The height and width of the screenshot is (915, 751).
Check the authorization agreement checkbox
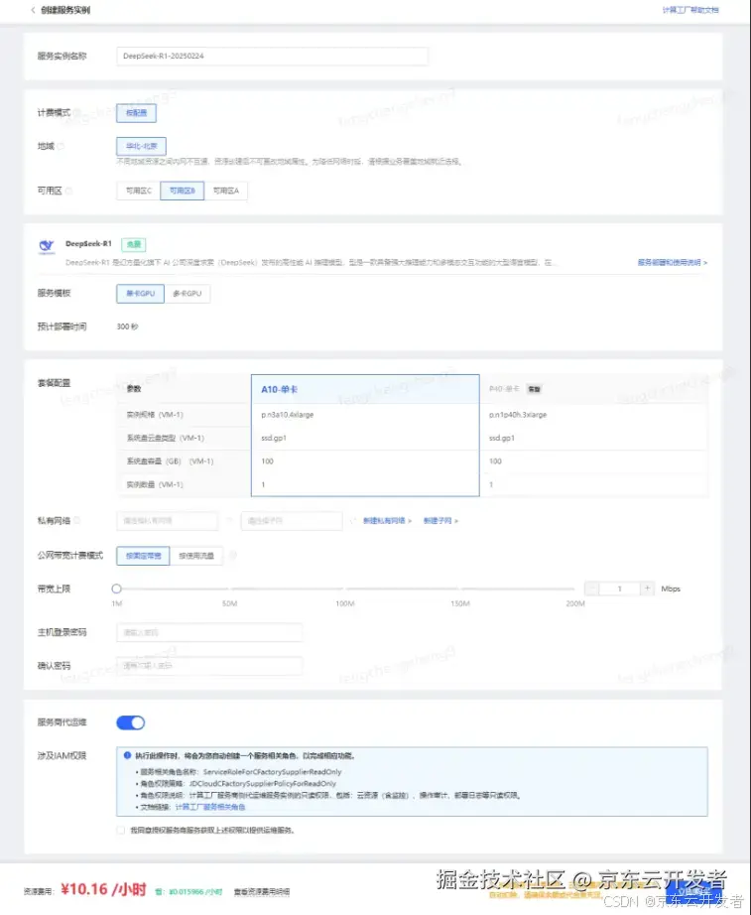point(121,830)
